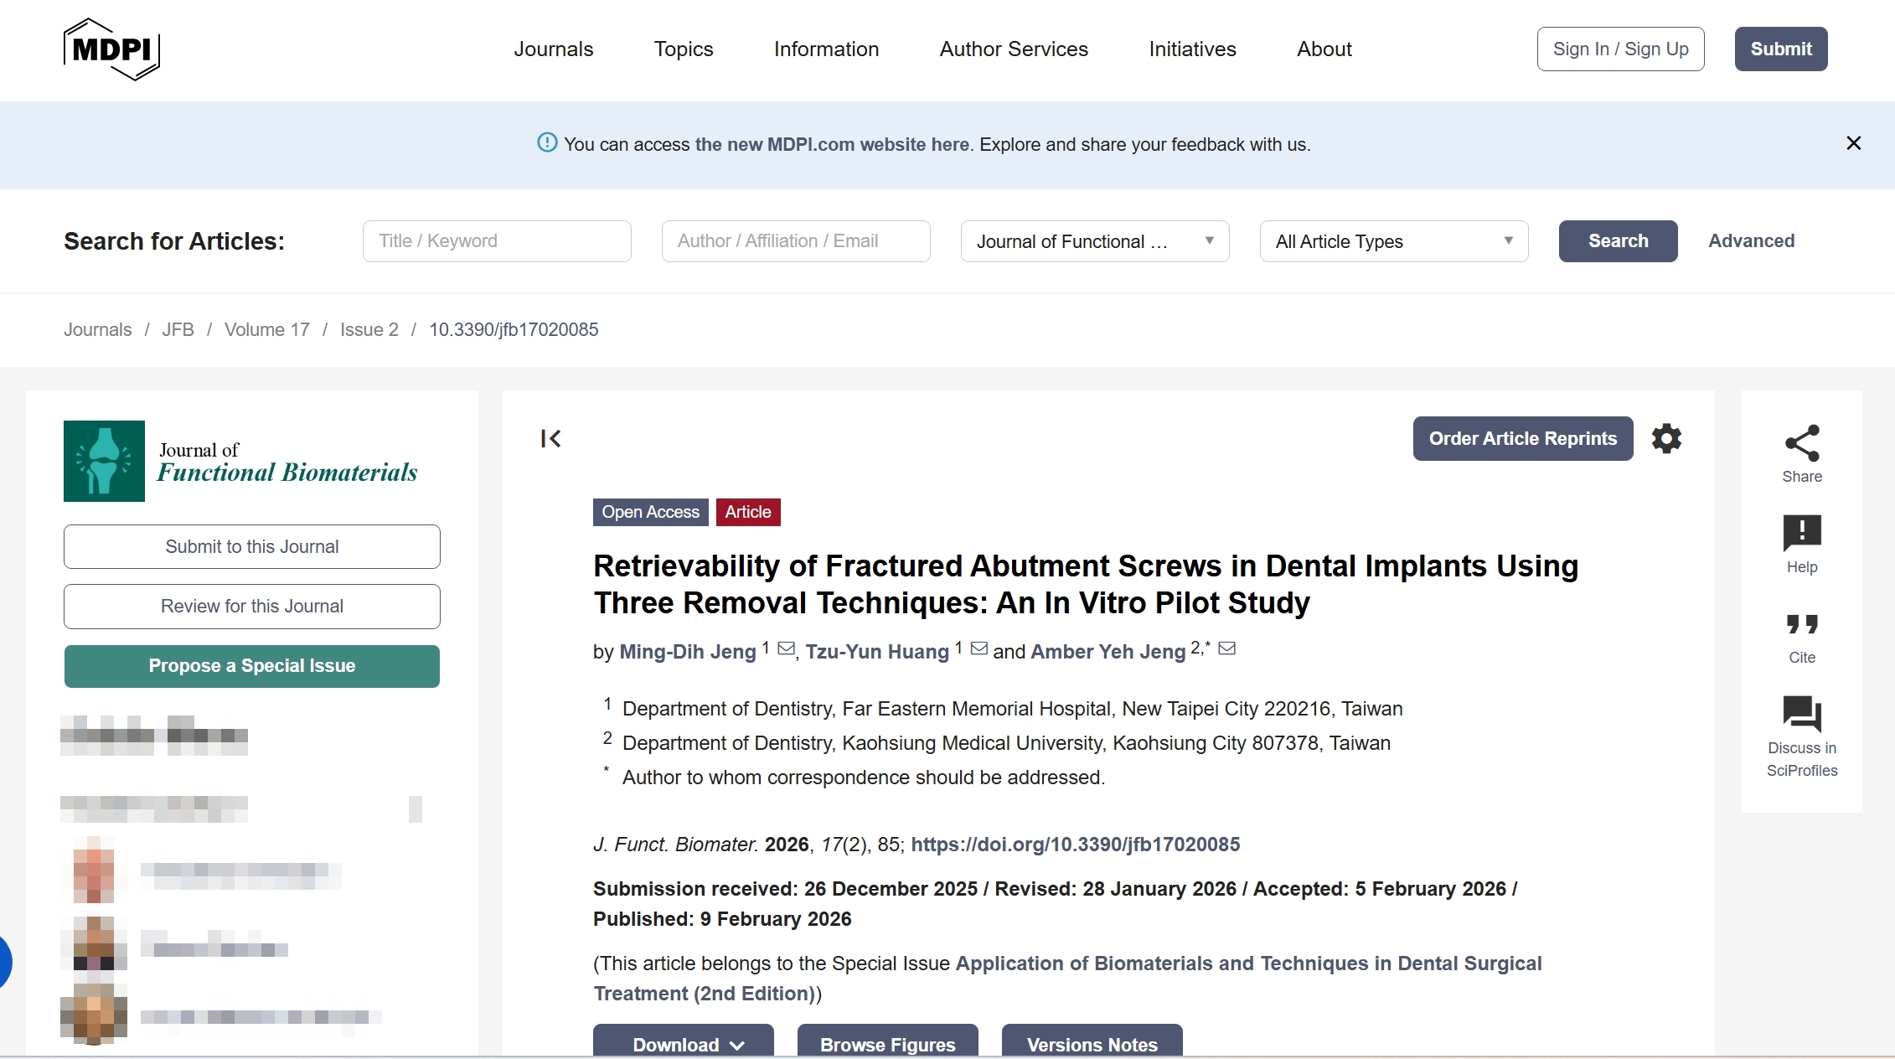This screenshot has width=1895, height=1059.
Task: Open the Author Services menu
Action: coord(1013,49)
